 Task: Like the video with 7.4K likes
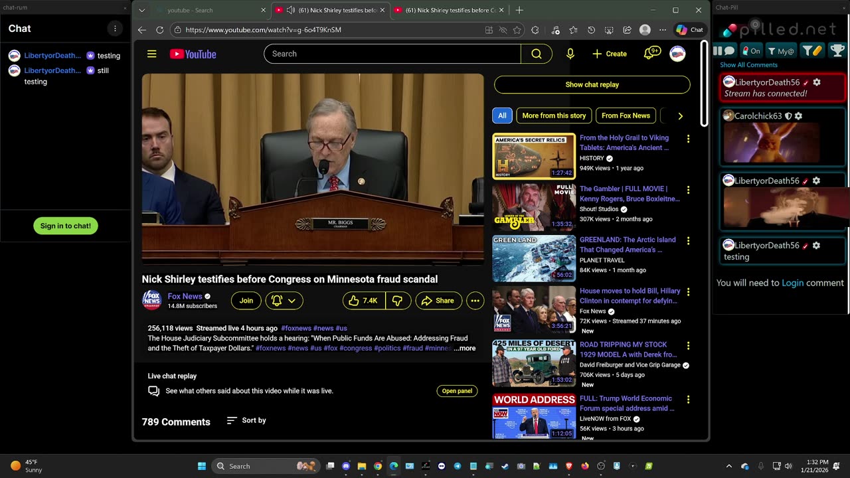(364, 301)
